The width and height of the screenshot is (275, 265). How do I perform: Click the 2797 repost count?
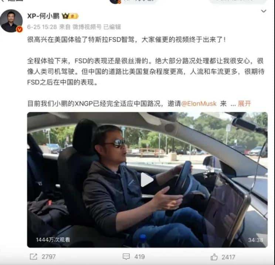tap(48, 257)
